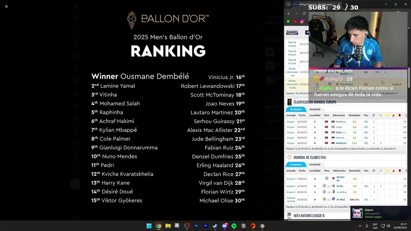Open Premiere Pro from the taskbar
This screenshot has width=411, height=231.
tap(205, 226)
